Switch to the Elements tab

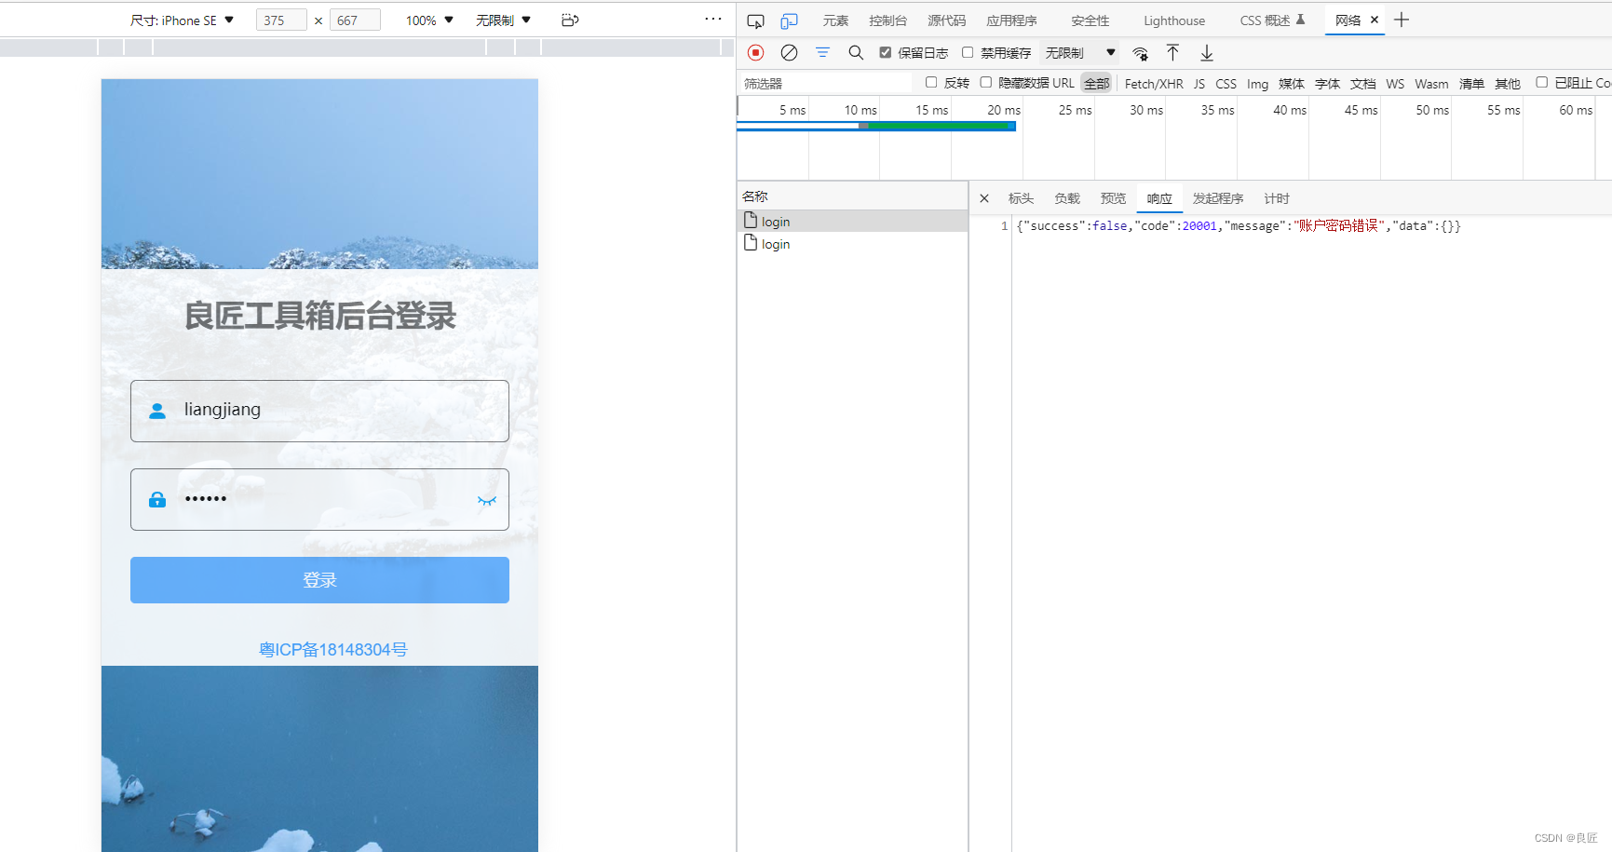pyautogui.click(x=835, y=20)
